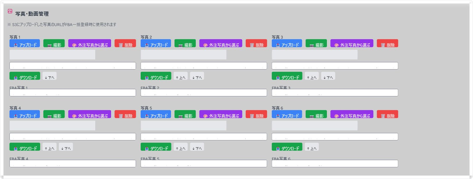The image size is (473, 179).
Task: Download 写真 1 with the ダウンロード button
Action: [x=25, y=76]
